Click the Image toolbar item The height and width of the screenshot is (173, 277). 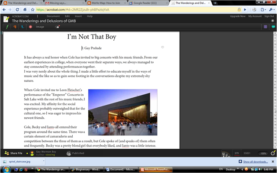click(40, 27)
